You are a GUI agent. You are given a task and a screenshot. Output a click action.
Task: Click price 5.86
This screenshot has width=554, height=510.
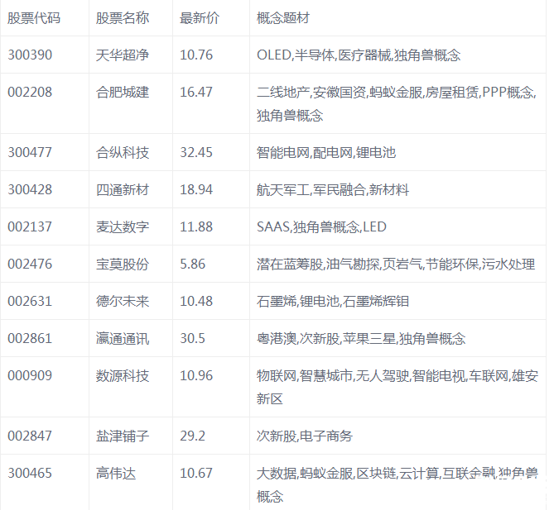(193, 265)
